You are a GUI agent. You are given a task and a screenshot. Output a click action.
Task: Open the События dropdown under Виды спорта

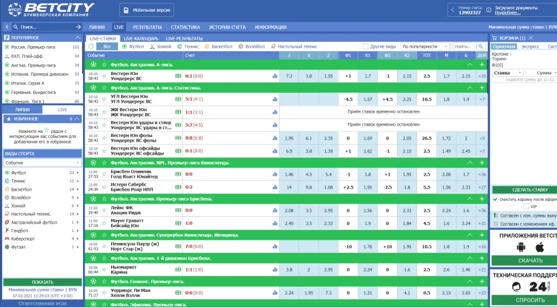tap(42, 163)
